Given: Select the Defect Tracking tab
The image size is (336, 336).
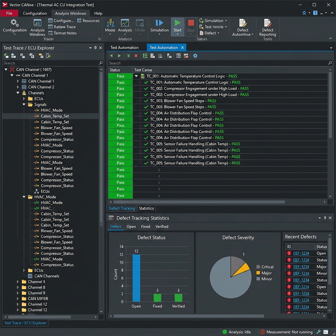Looking at the screenshot, I should click(x=122, y=208).
